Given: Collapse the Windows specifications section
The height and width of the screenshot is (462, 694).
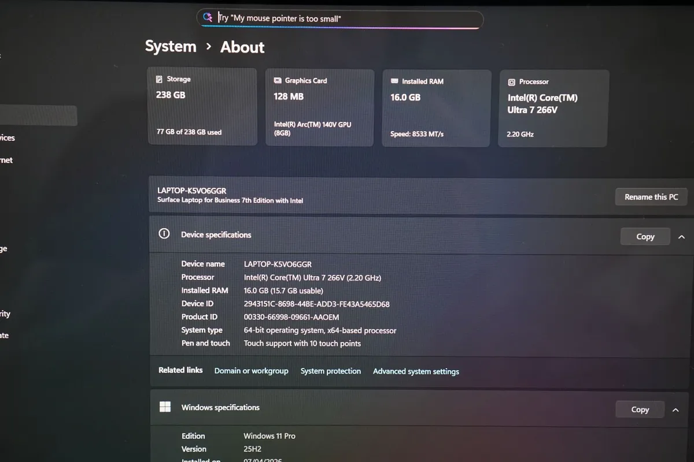Looking at the screenshot, I should [675, 410].
